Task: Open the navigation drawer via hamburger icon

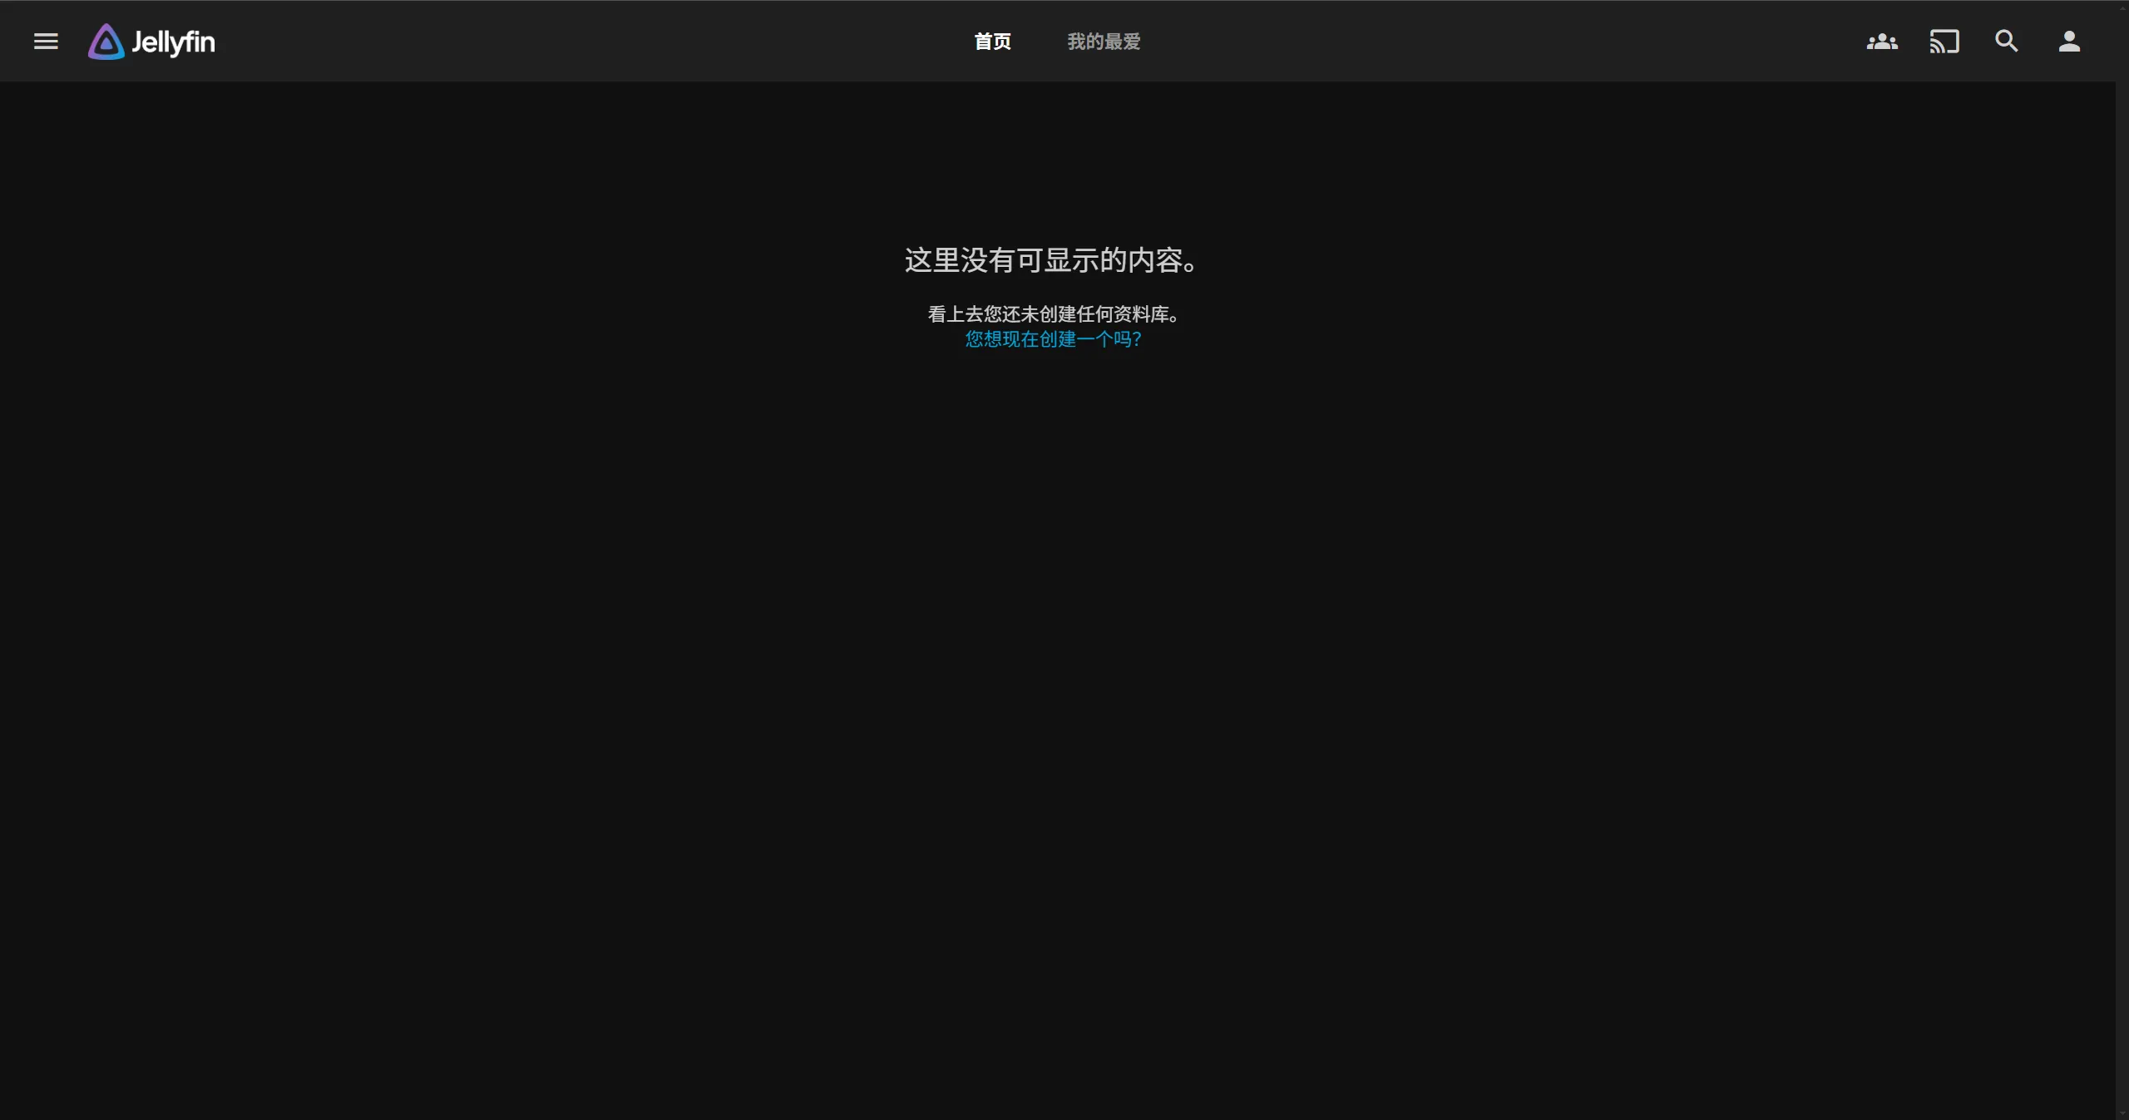Action: click(46, 41)
